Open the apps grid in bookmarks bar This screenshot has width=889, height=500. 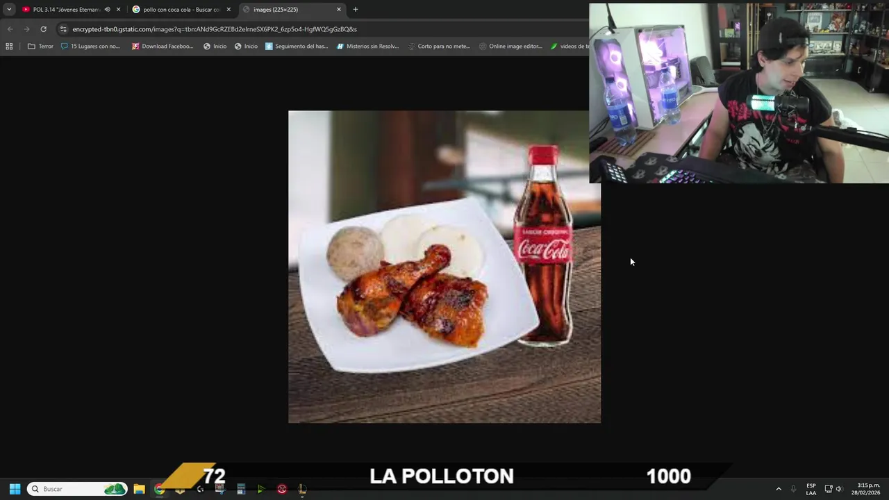point(9,47)
